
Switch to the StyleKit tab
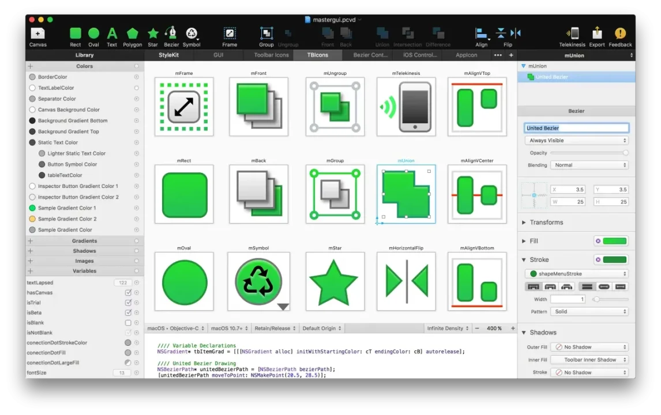pyautogui.click(x=168, y=55)
